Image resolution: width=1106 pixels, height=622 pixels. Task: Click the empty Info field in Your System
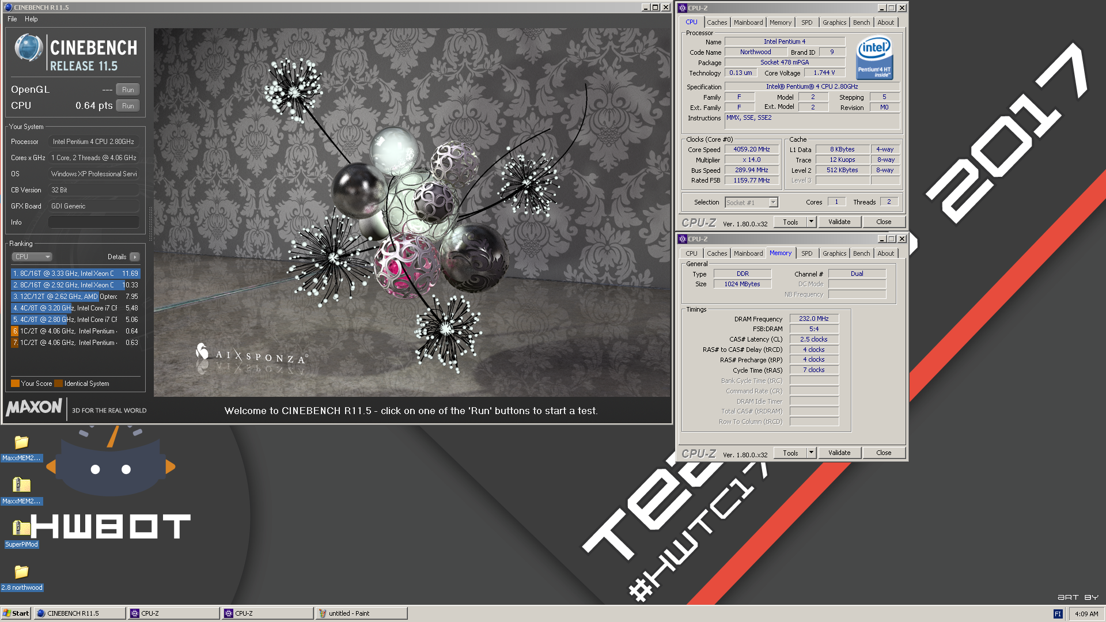click(x=94, y=222)
